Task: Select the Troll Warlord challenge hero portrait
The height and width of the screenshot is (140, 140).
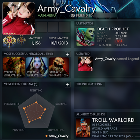Action: 83,128
